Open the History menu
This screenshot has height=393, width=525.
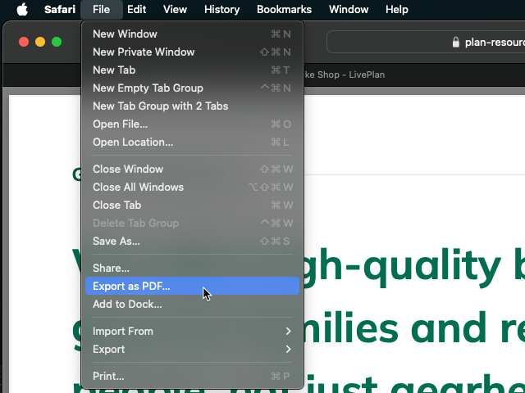(221, 10)
